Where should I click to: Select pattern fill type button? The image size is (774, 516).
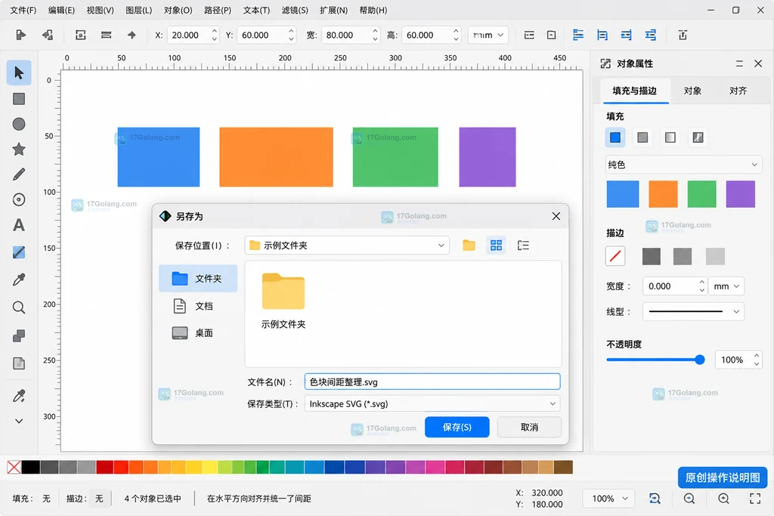coord(698,137)
